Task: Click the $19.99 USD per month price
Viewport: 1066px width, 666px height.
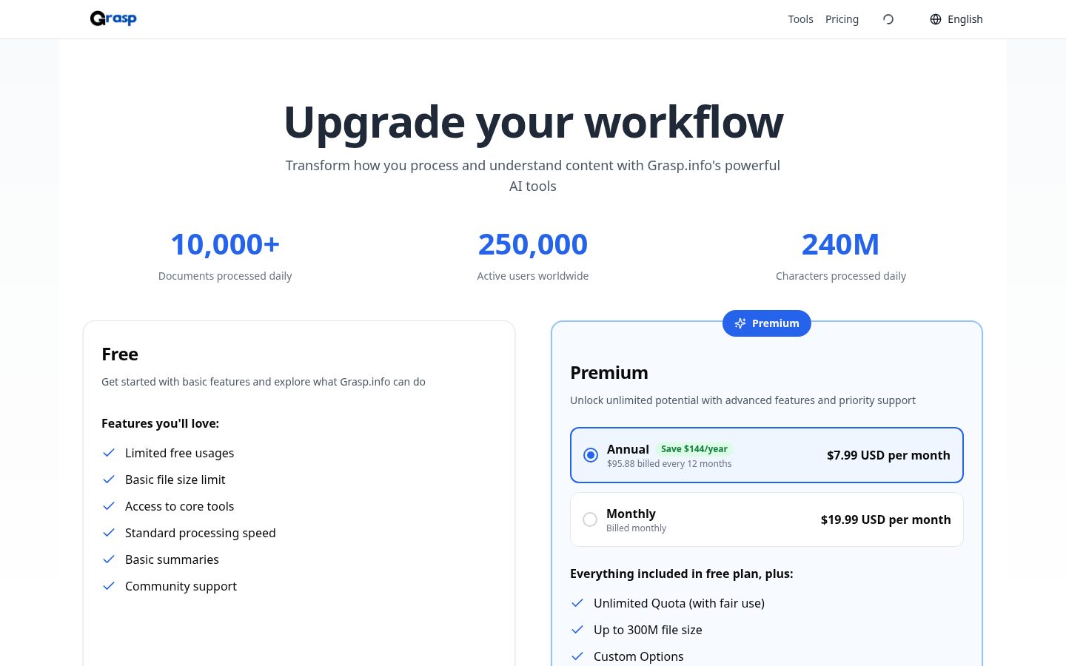Action: point(885,519)
